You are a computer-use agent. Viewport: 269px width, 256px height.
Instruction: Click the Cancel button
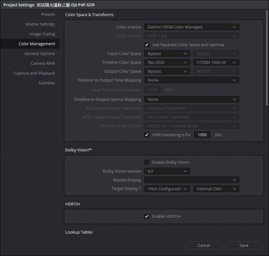tap(204, 245)
